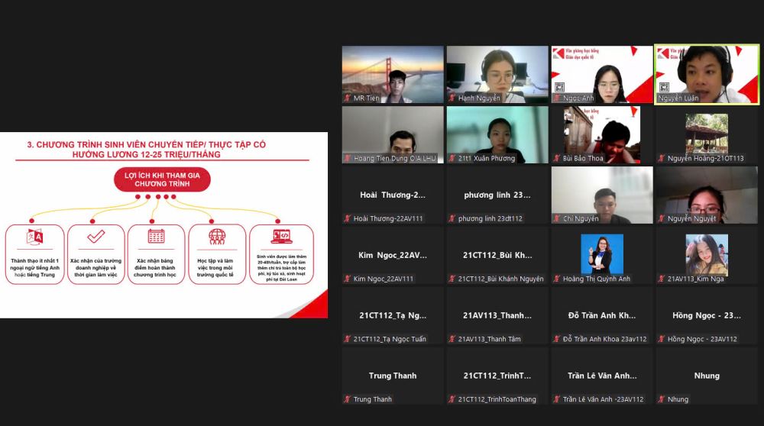Click Hoàng Thị Quỳnh Anh's profile picture

pos(601,253)
